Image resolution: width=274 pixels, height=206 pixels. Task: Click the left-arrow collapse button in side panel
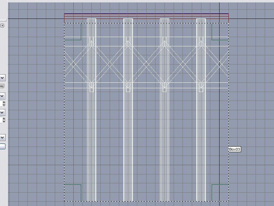point(2,26)
